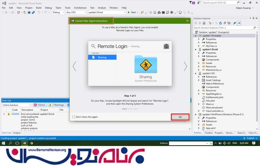Open the Debug configuration dropdown
The height and width of the screenshot is (166, 260).
(x=58, y=12)
